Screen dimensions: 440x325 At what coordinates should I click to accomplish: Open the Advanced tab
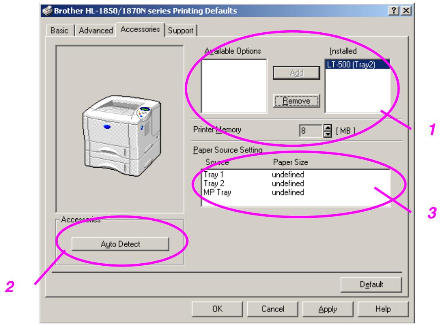coord(96,30)
